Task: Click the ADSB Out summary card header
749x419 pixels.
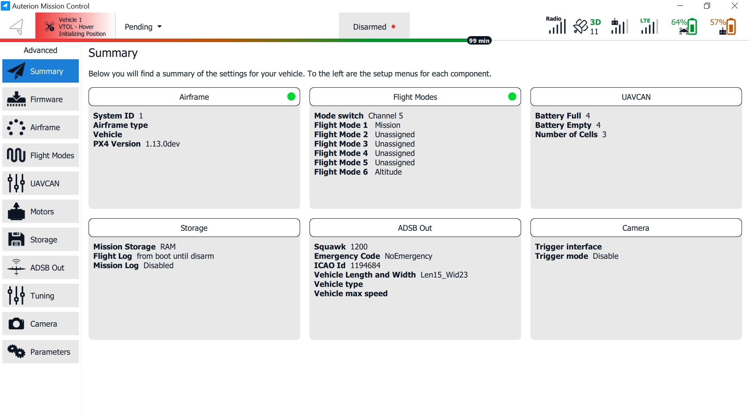Action: [415, 228]
